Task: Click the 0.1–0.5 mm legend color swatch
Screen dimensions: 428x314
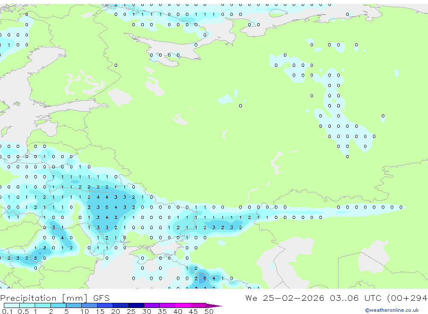Action: tap(12, 305)
